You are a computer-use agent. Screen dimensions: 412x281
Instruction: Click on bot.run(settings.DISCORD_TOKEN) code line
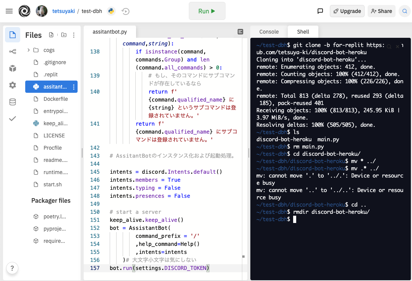pos(159,268)
